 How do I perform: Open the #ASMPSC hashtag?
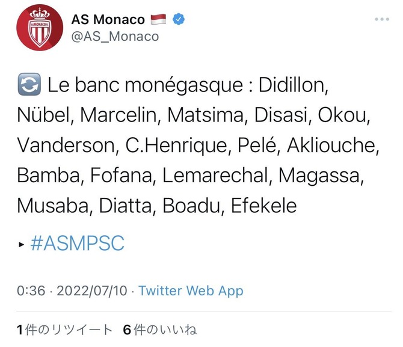pos(77,244)
